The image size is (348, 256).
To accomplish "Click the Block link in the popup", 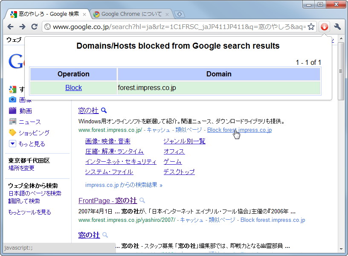I will [x=73, y=87].
